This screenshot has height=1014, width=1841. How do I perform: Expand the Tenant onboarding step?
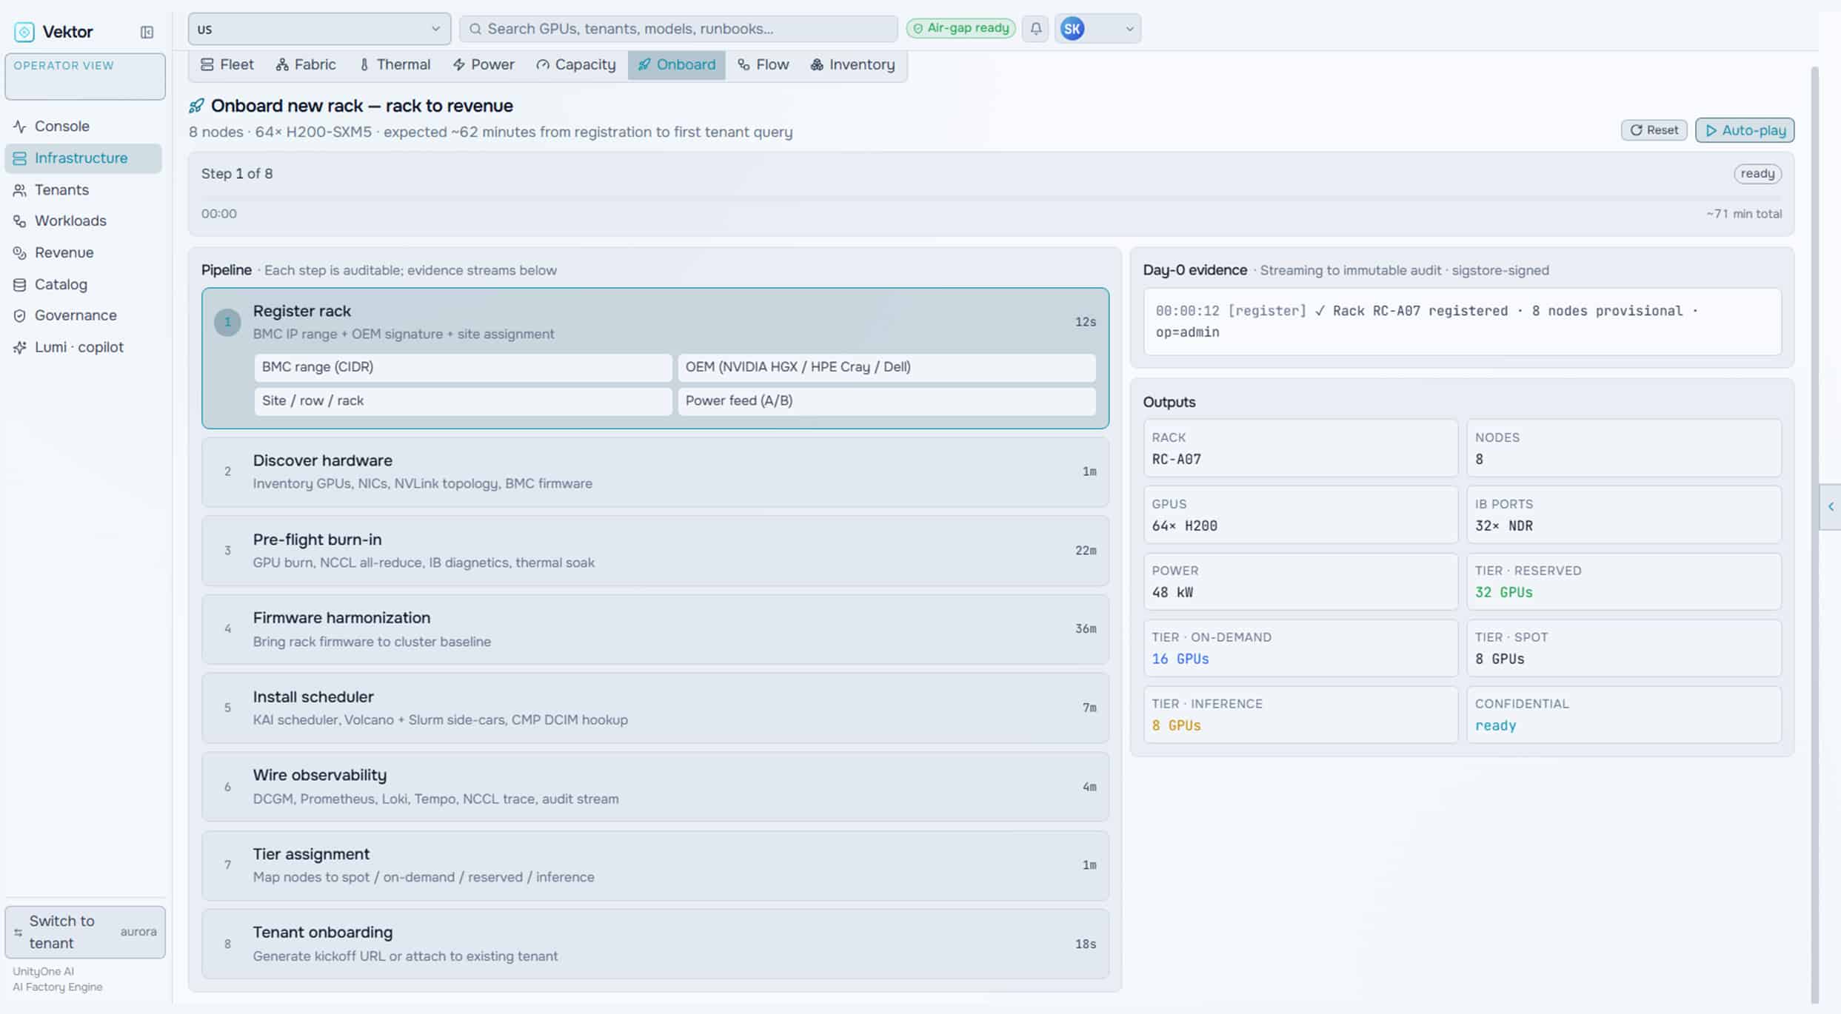coord(655,944)
